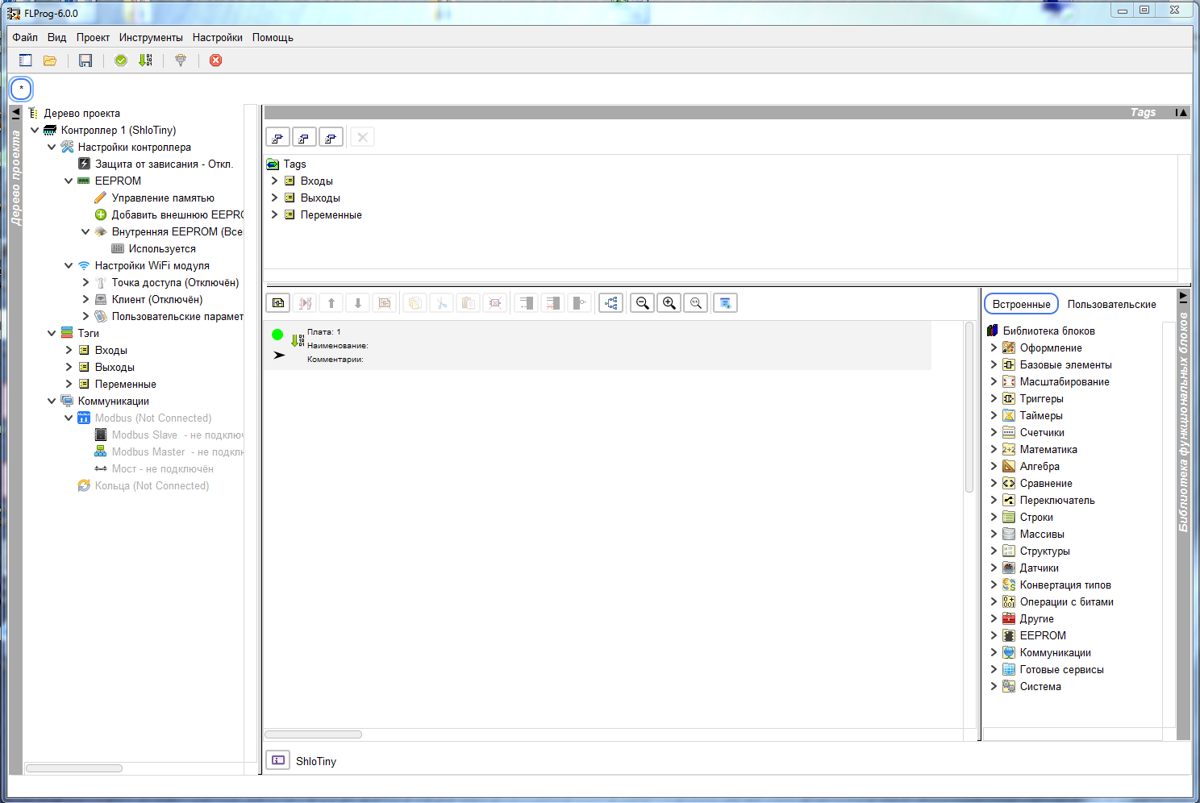Open the Проект menu
The height and width of the screenshot is (803, 1200).
pos(93,37)
